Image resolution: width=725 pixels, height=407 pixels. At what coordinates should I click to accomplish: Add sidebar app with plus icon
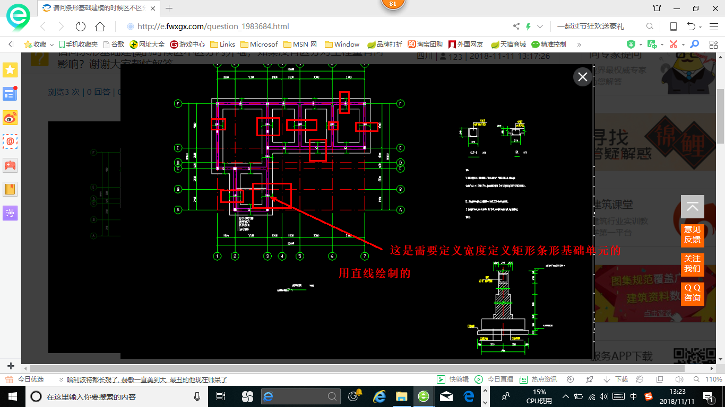pos(11,366)
